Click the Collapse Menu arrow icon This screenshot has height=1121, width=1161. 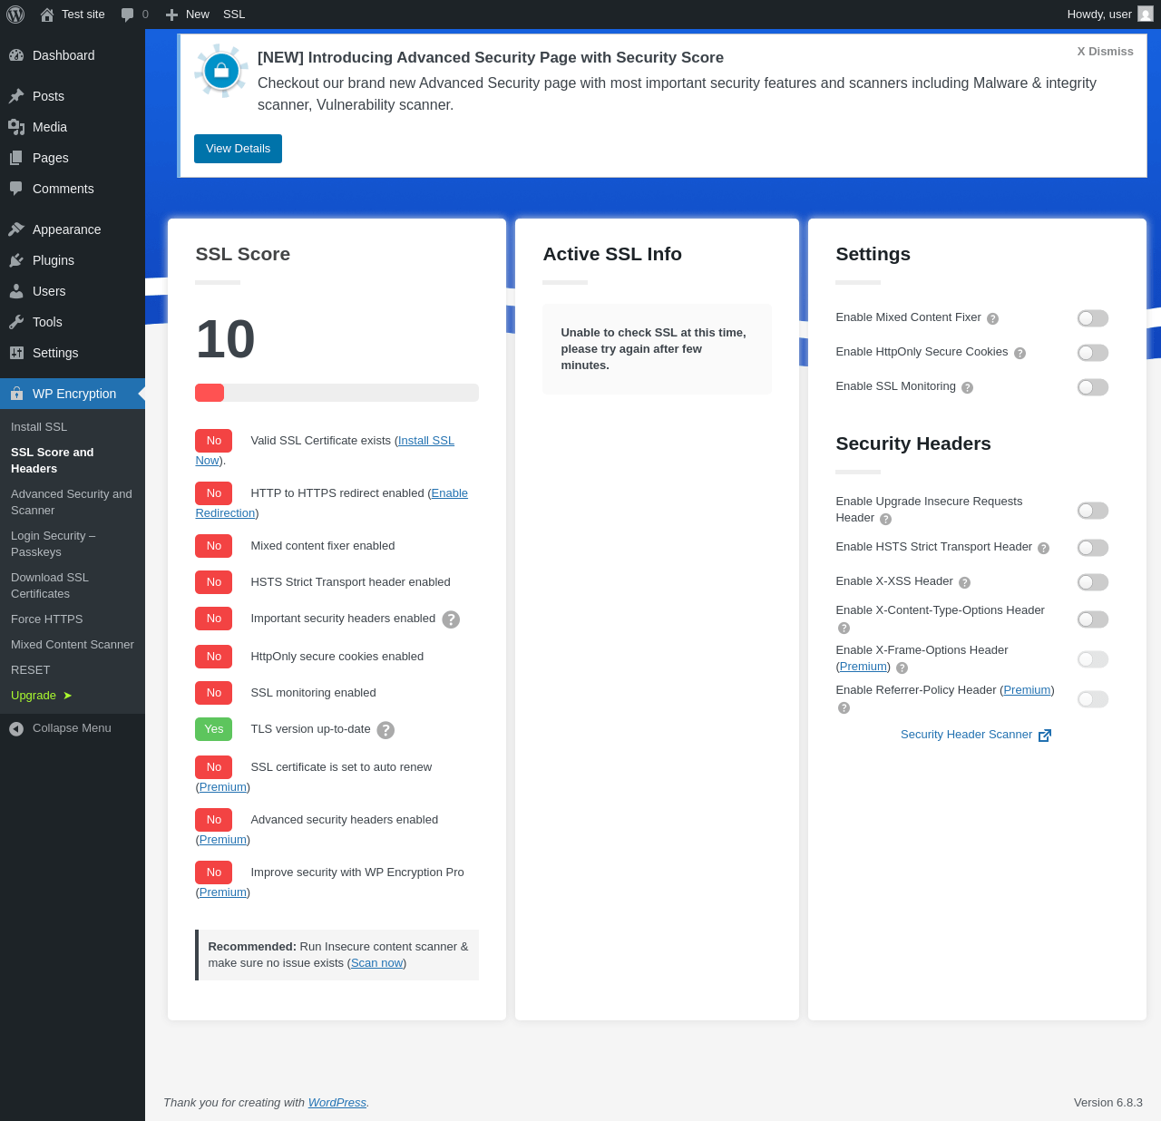click(x=16, y=728)
